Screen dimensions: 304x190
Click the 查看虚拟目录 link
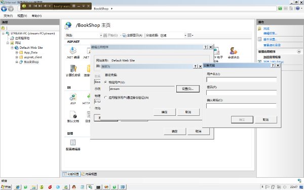click(x=272, y=45)
